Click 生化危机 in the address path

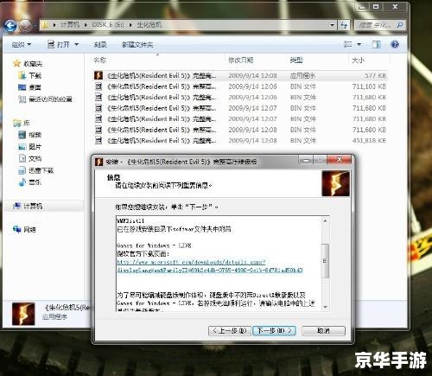pyautogui.click(x=149, y=25)
